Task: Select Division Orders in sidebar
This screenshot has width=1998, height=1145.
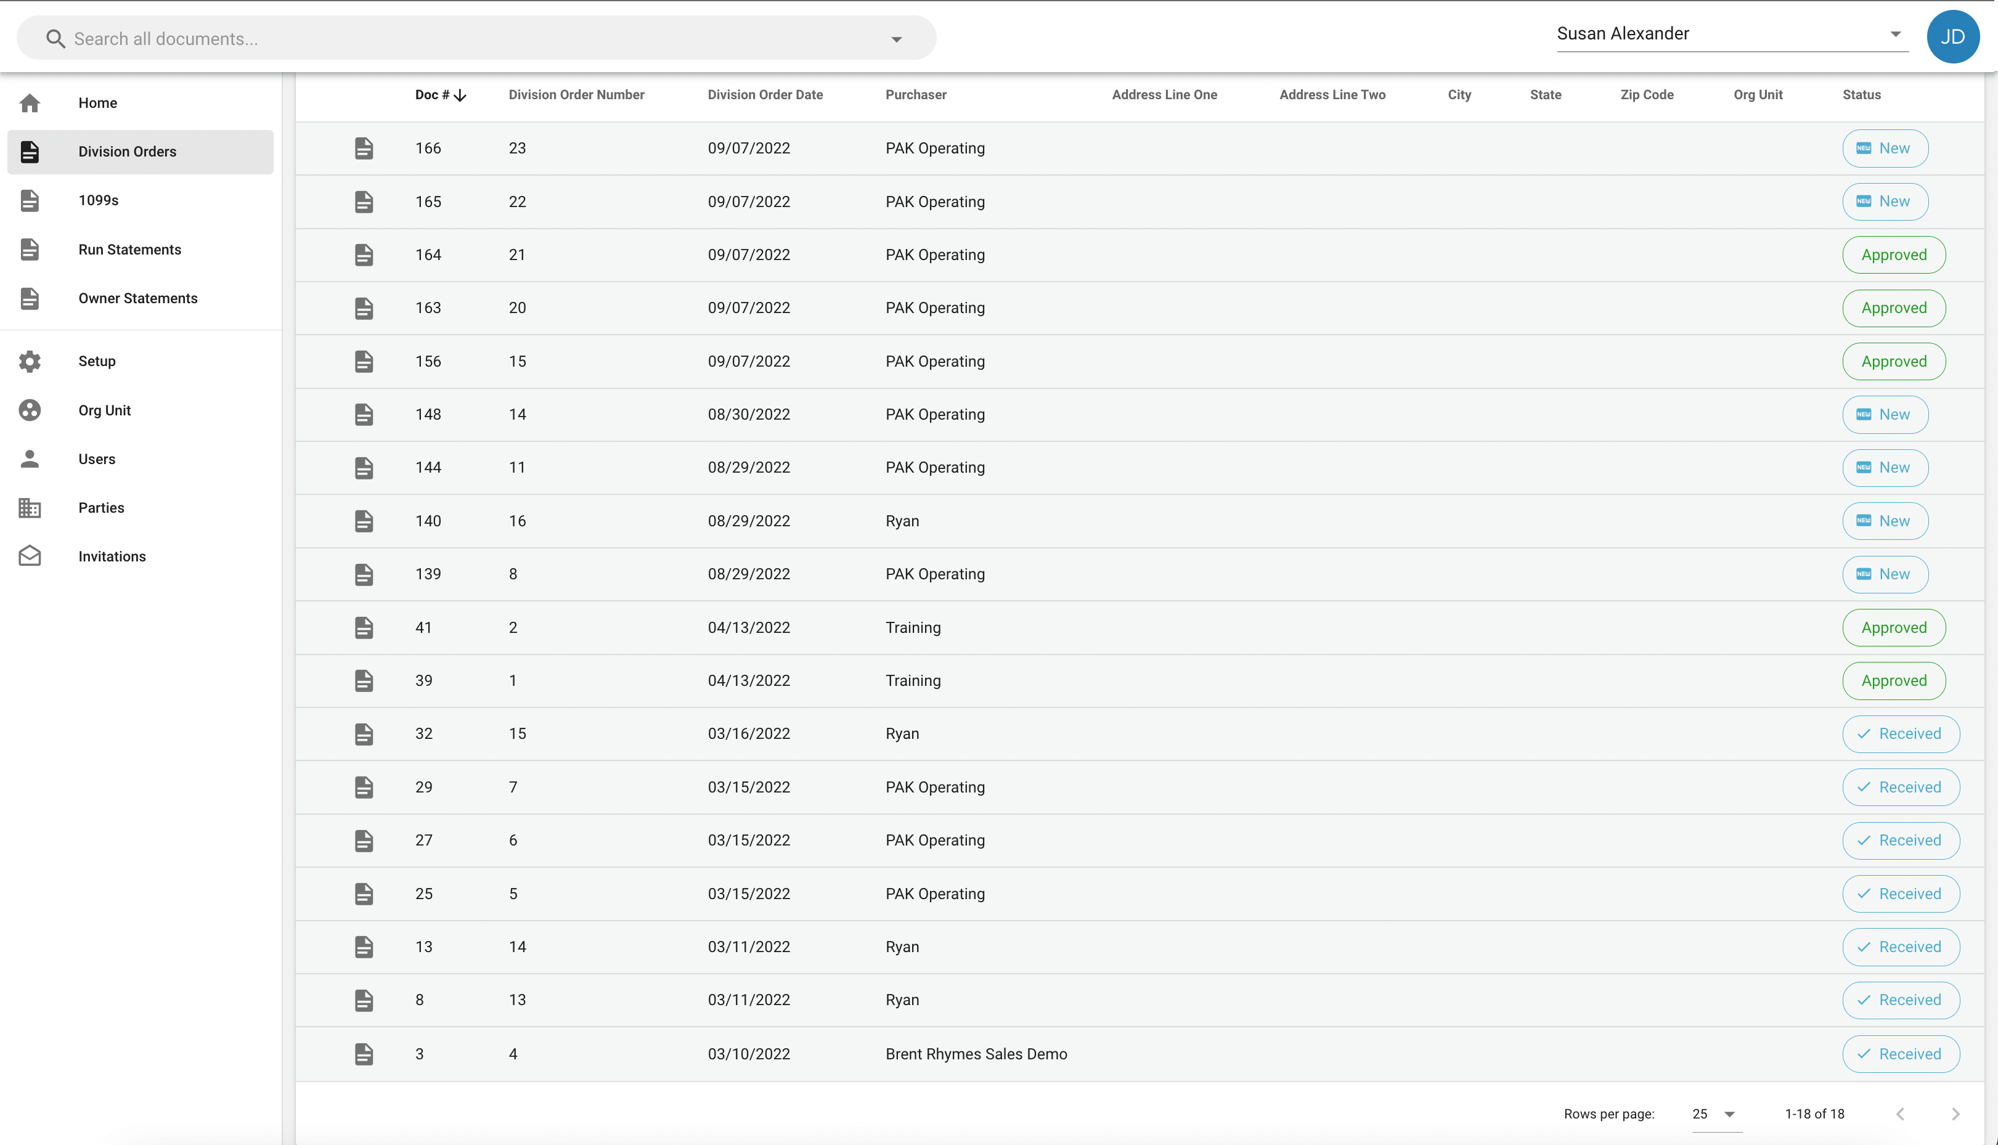Action: pyautogui.click(x=141, y=152)
